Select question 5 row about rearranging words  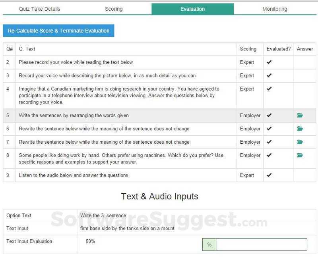pyautogui.click(x=119, y=116)
